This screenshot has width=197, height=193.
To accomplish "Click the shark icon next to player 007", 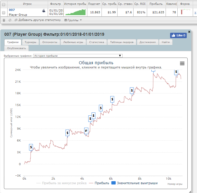I will point(44,11).
